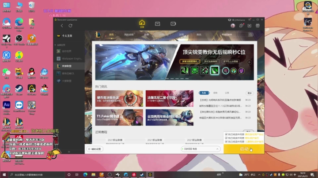Select the 直播 tab
The image size is (318, 178).
click(147, 35)
